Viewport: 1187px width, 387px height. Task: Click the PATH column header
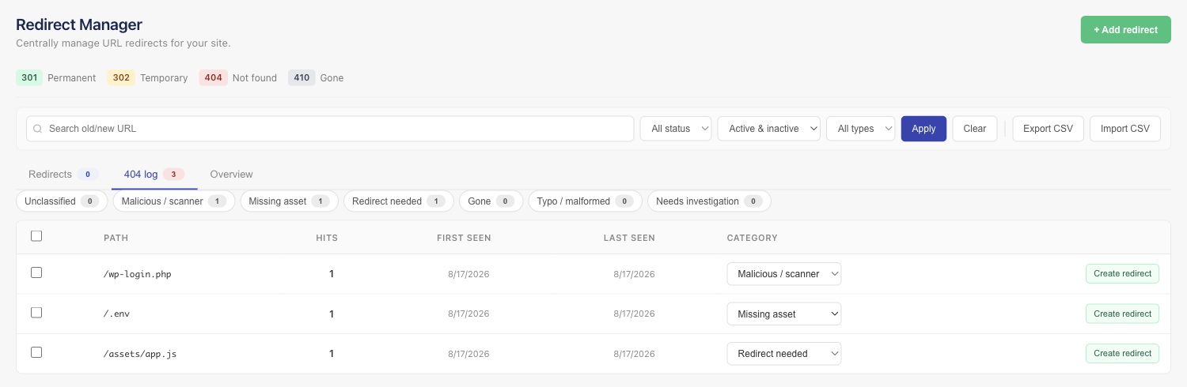(x=116, y=238)
